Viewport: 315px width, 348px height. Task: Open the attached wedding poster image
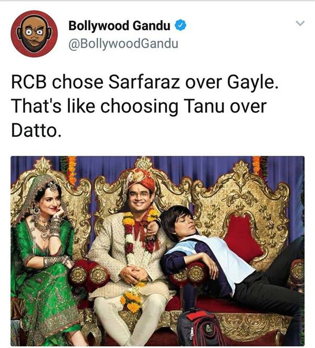[157, 251]
